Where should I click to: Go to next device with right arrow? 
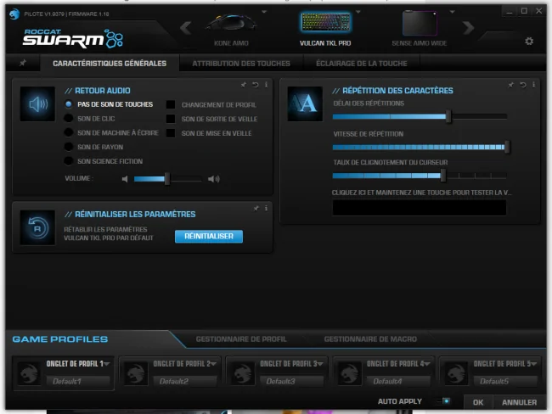click(468, 28)
